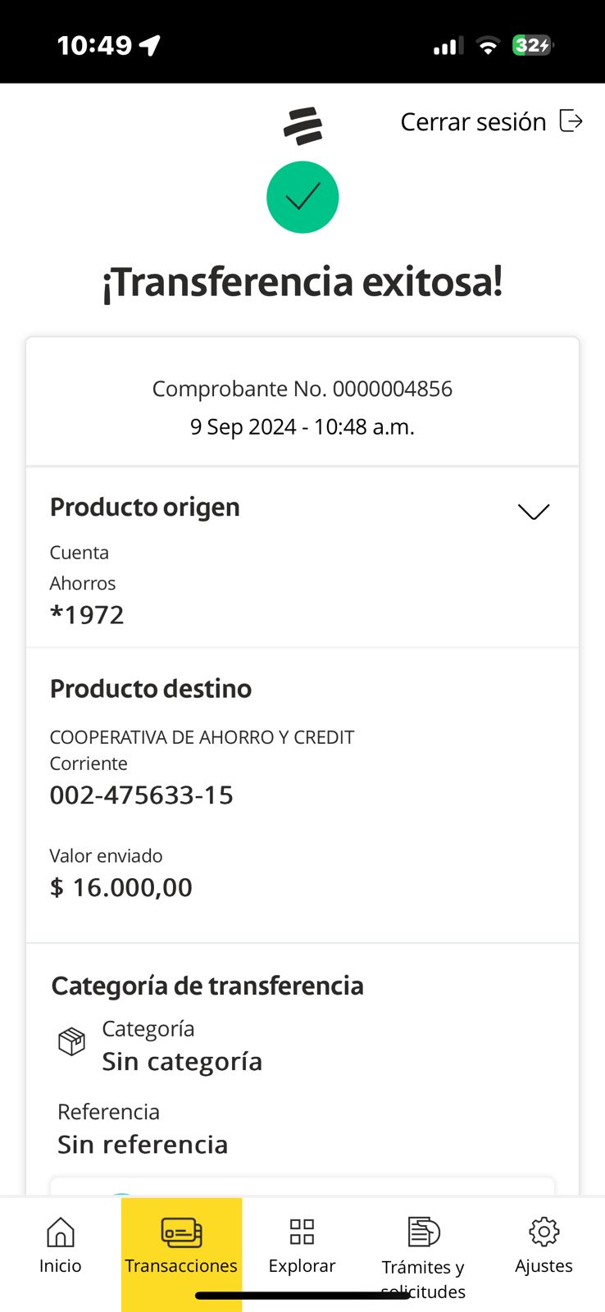605x1312 pixels.
Task: Switch to the Explorar tab
Action: (302, 1265)
